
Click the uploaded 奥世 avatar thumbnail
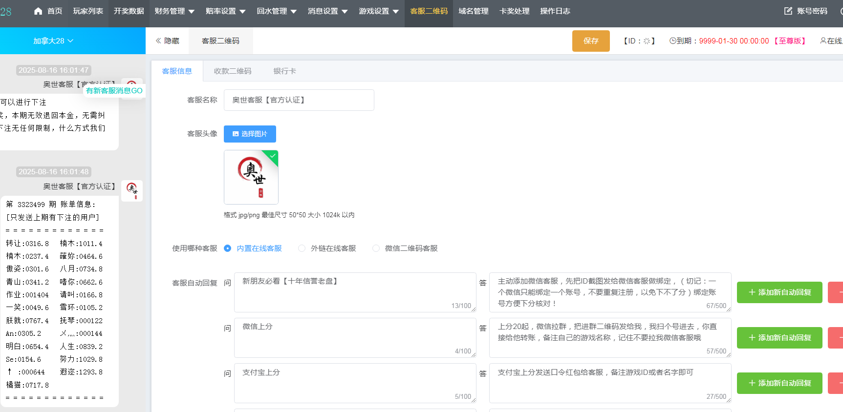(251, 177)
